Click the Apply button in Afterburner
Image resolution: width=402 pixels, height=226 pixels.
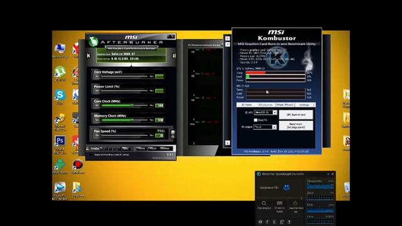click(x=141, y=148)
